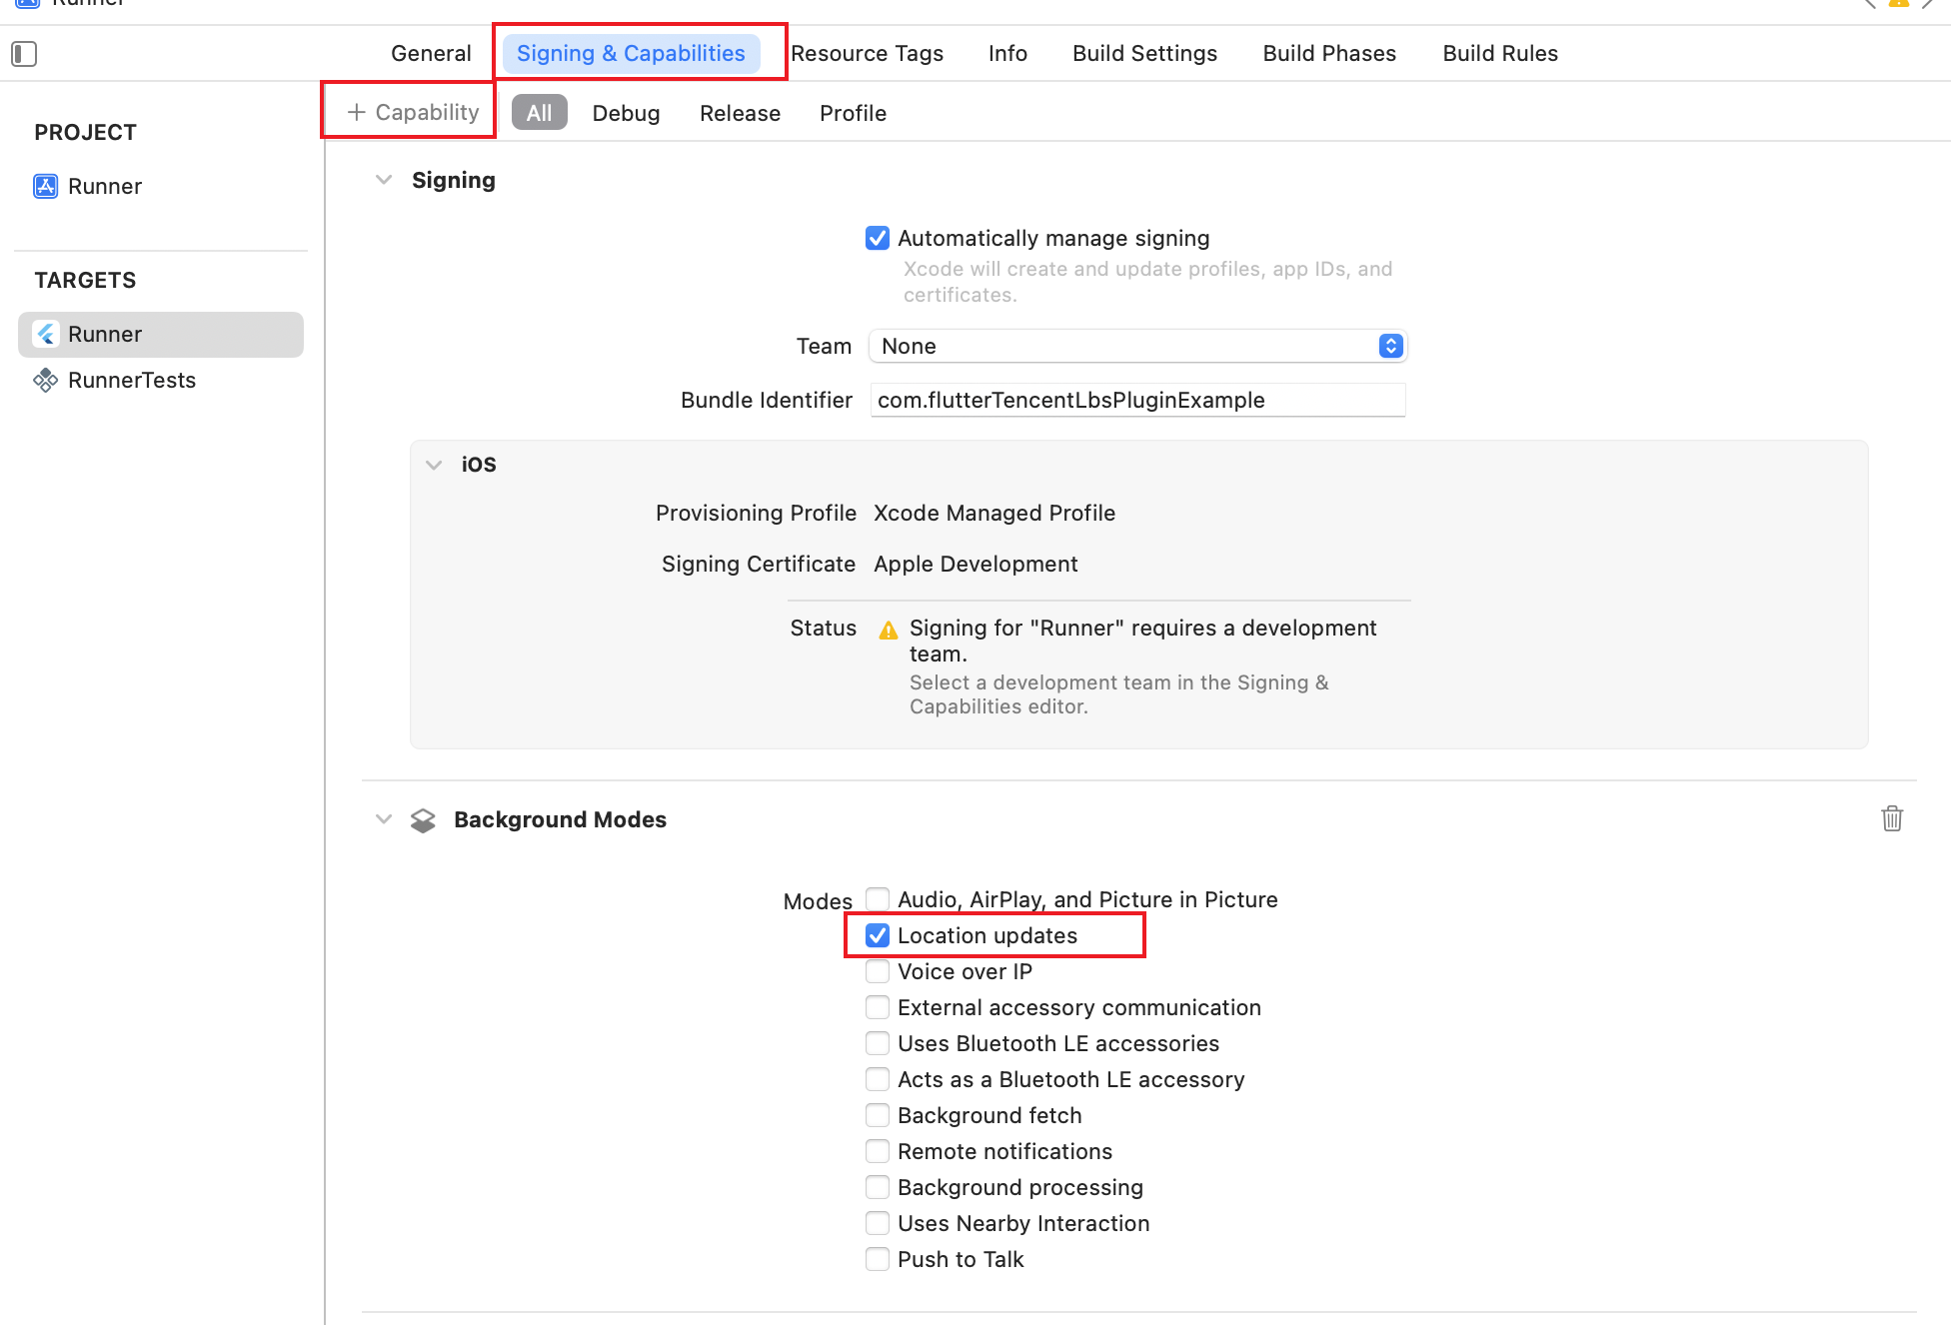
Task: Disable the Location updates mode
Action: pos(878,936)
